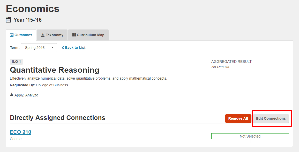Click the No Results text
299x152 pixels.
click(x=220, y=67)
